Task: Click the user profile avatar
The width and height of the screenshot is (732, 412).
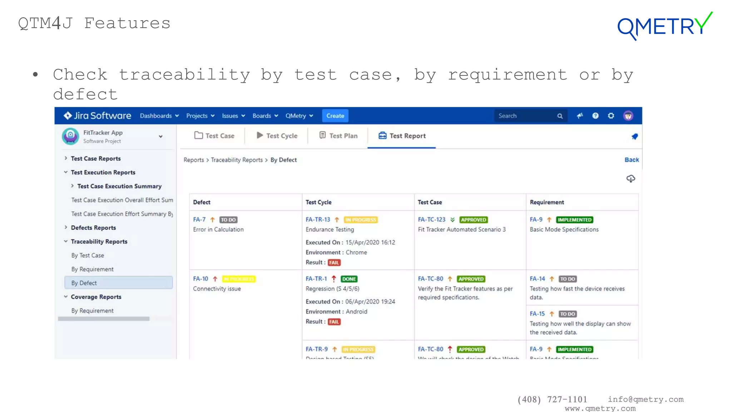Action: coord(628,116)
